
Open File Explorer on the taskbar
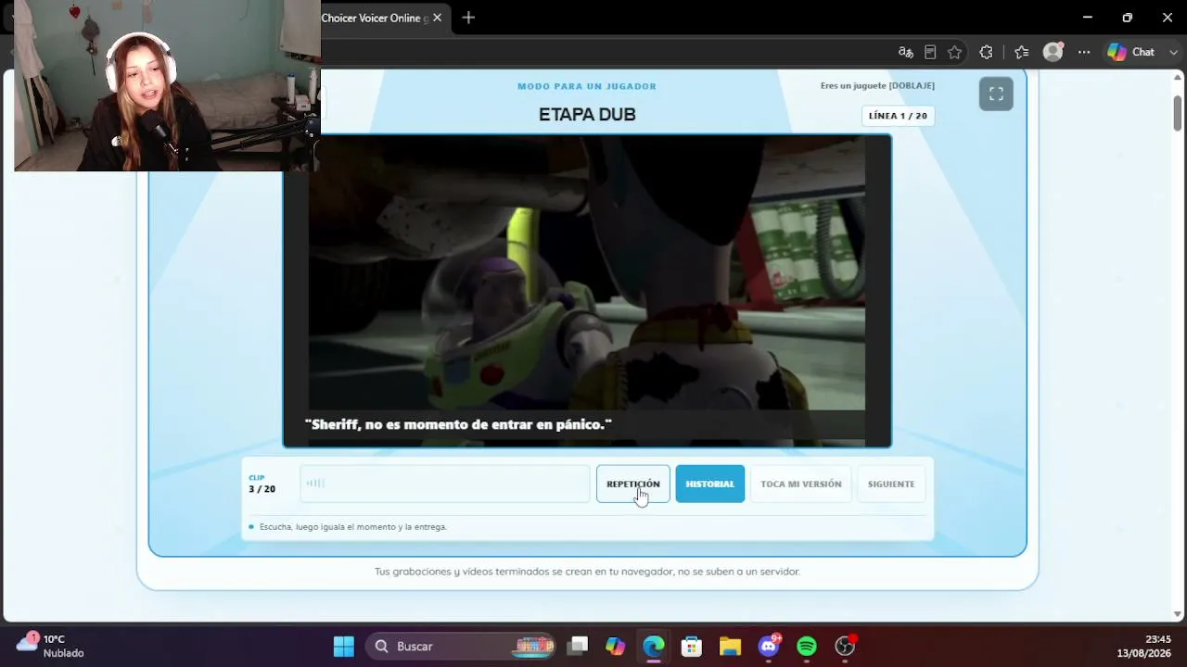pyautogui.click(x=730, y=647)
